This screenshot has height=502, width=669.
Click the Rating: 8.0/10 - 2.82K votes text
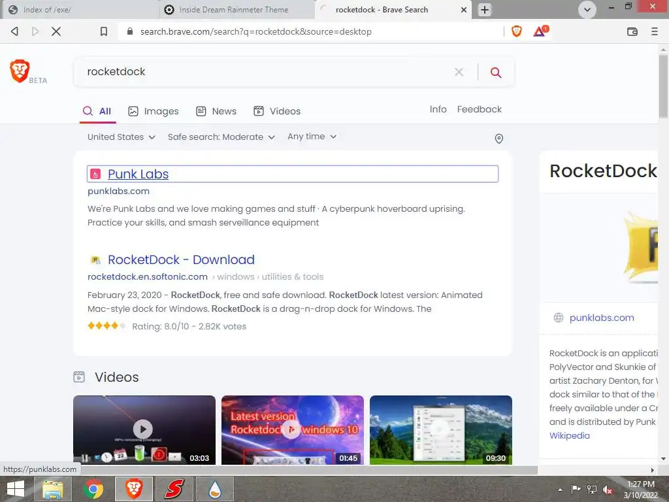click(189, 327)
